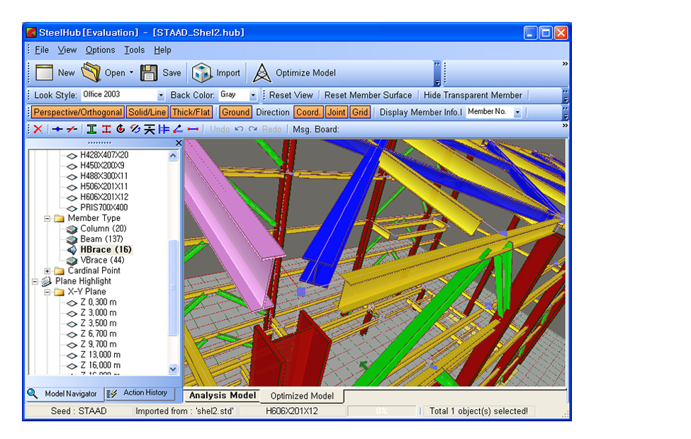
Task: Click the blue vertical bars offset icon
Action: click(x=164, y=129)
